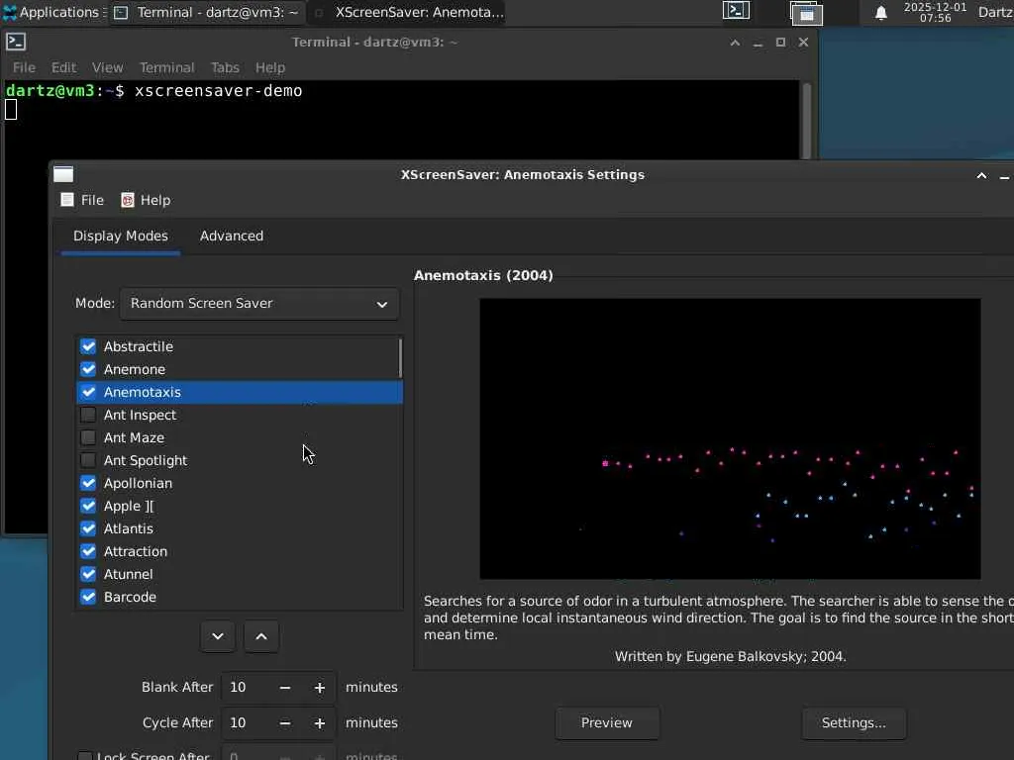
Task: Disable the Atunnel checkbox
Action: tap(88, 574)
